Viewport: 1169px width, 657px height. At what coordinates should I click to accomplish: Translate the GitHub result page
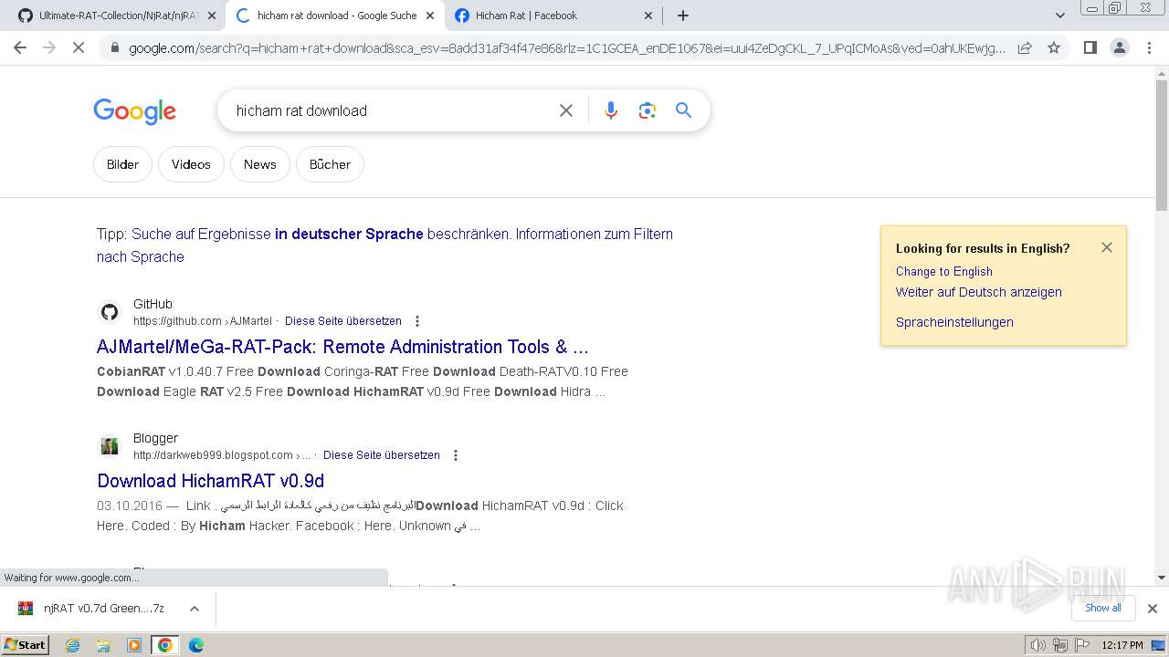click(x=342, y=321)
